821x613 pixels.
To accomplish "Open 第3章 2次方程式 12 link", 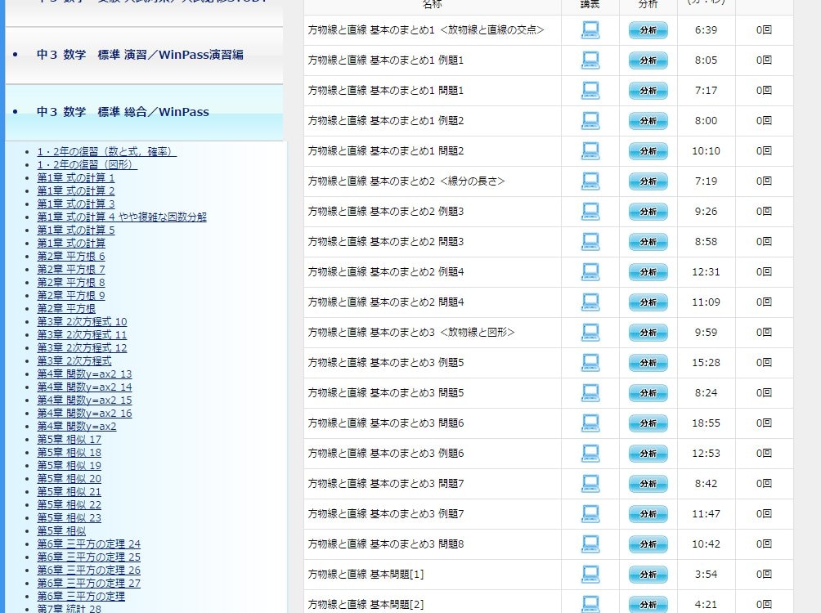I will click(82, 348).
